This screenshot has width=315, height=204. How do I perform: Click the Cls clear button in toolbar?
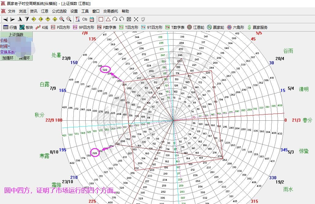(85, 19)
